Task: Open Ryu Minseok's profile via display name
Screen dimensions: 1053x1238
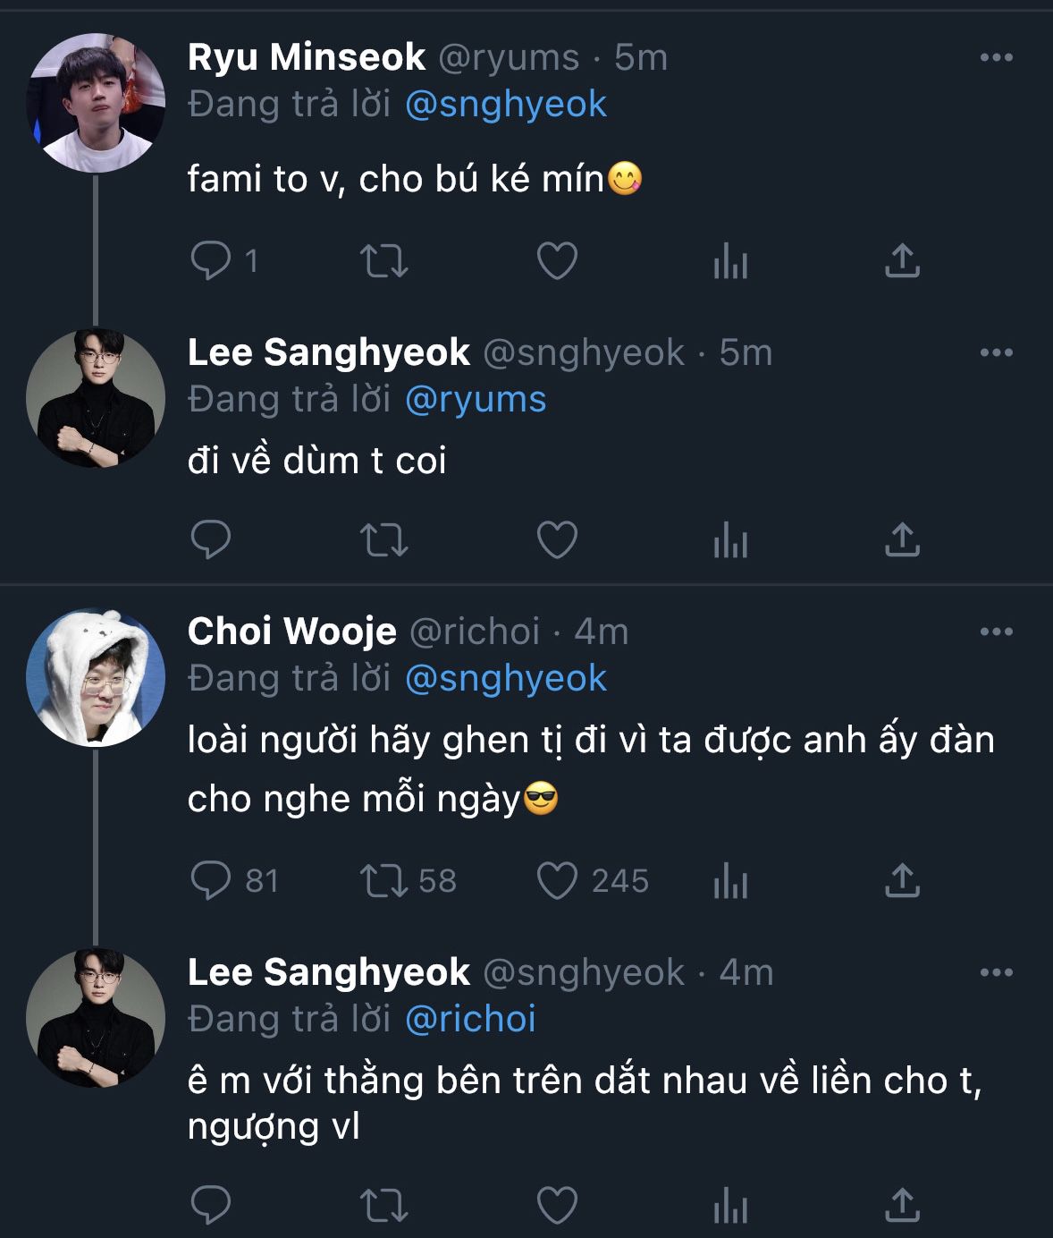Action: click(306, 58)
